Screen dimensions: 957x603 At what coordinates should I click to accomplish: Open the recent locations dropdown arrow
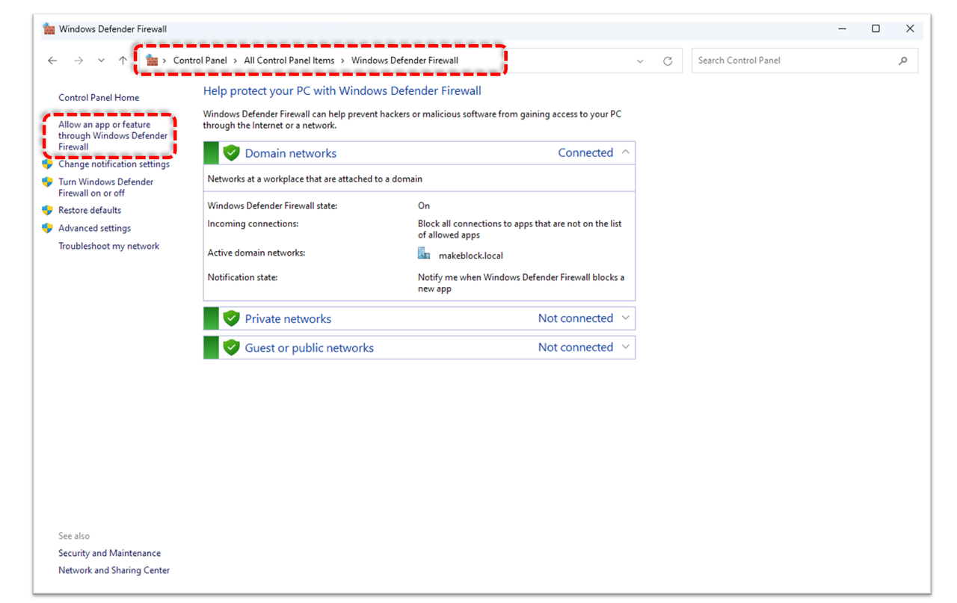click(x=101, y=61)
